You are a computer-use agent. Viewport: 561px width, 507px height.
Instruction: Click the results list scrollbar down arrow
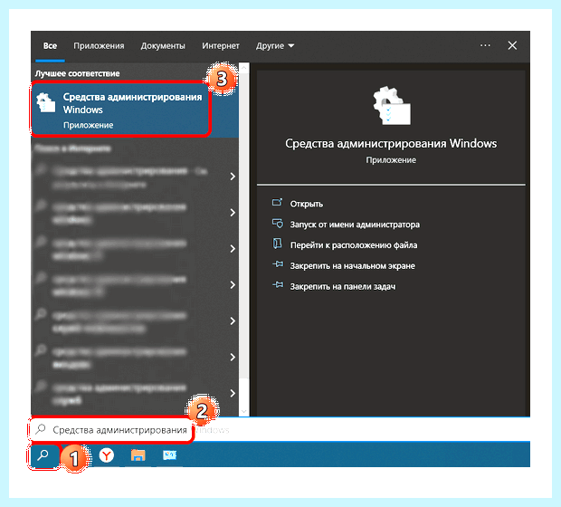tap(244, 411)
